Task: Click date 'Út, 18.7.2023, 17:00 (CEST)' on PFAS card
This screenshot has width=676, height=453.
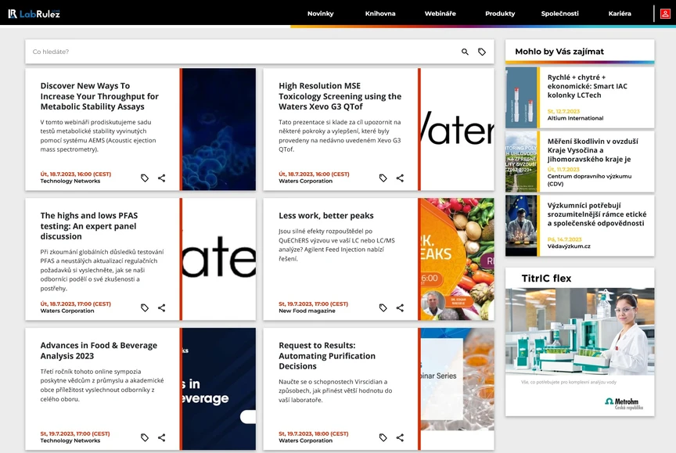Action: [75, 304]
